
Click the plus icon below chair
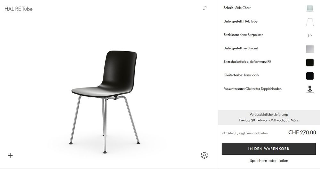[10, 155]
